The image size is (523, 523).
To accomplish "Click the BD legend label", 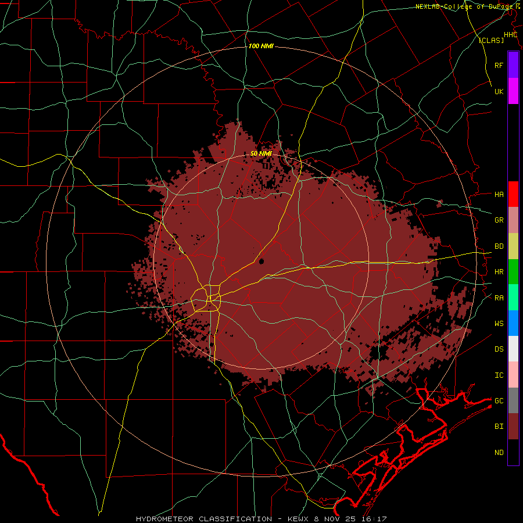I will pyautogui.click(x=499, y=246).
